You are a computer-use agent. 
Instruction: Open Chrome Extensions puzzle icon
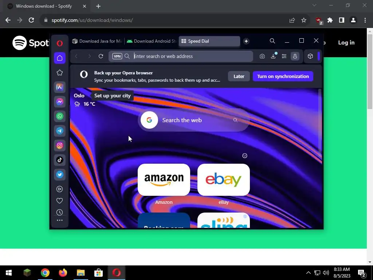point(330,20)
